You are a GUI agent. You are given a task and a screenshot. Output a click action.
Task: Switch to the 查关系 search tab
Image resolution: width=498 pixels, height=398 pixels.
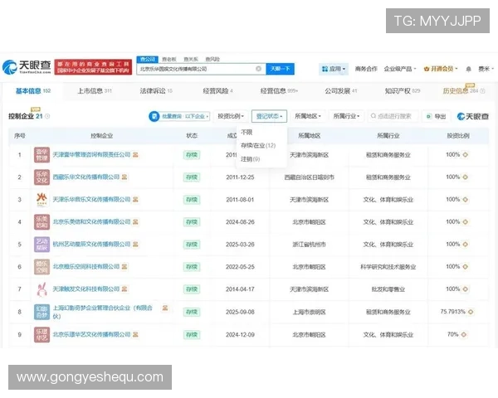tap(191, 60)
